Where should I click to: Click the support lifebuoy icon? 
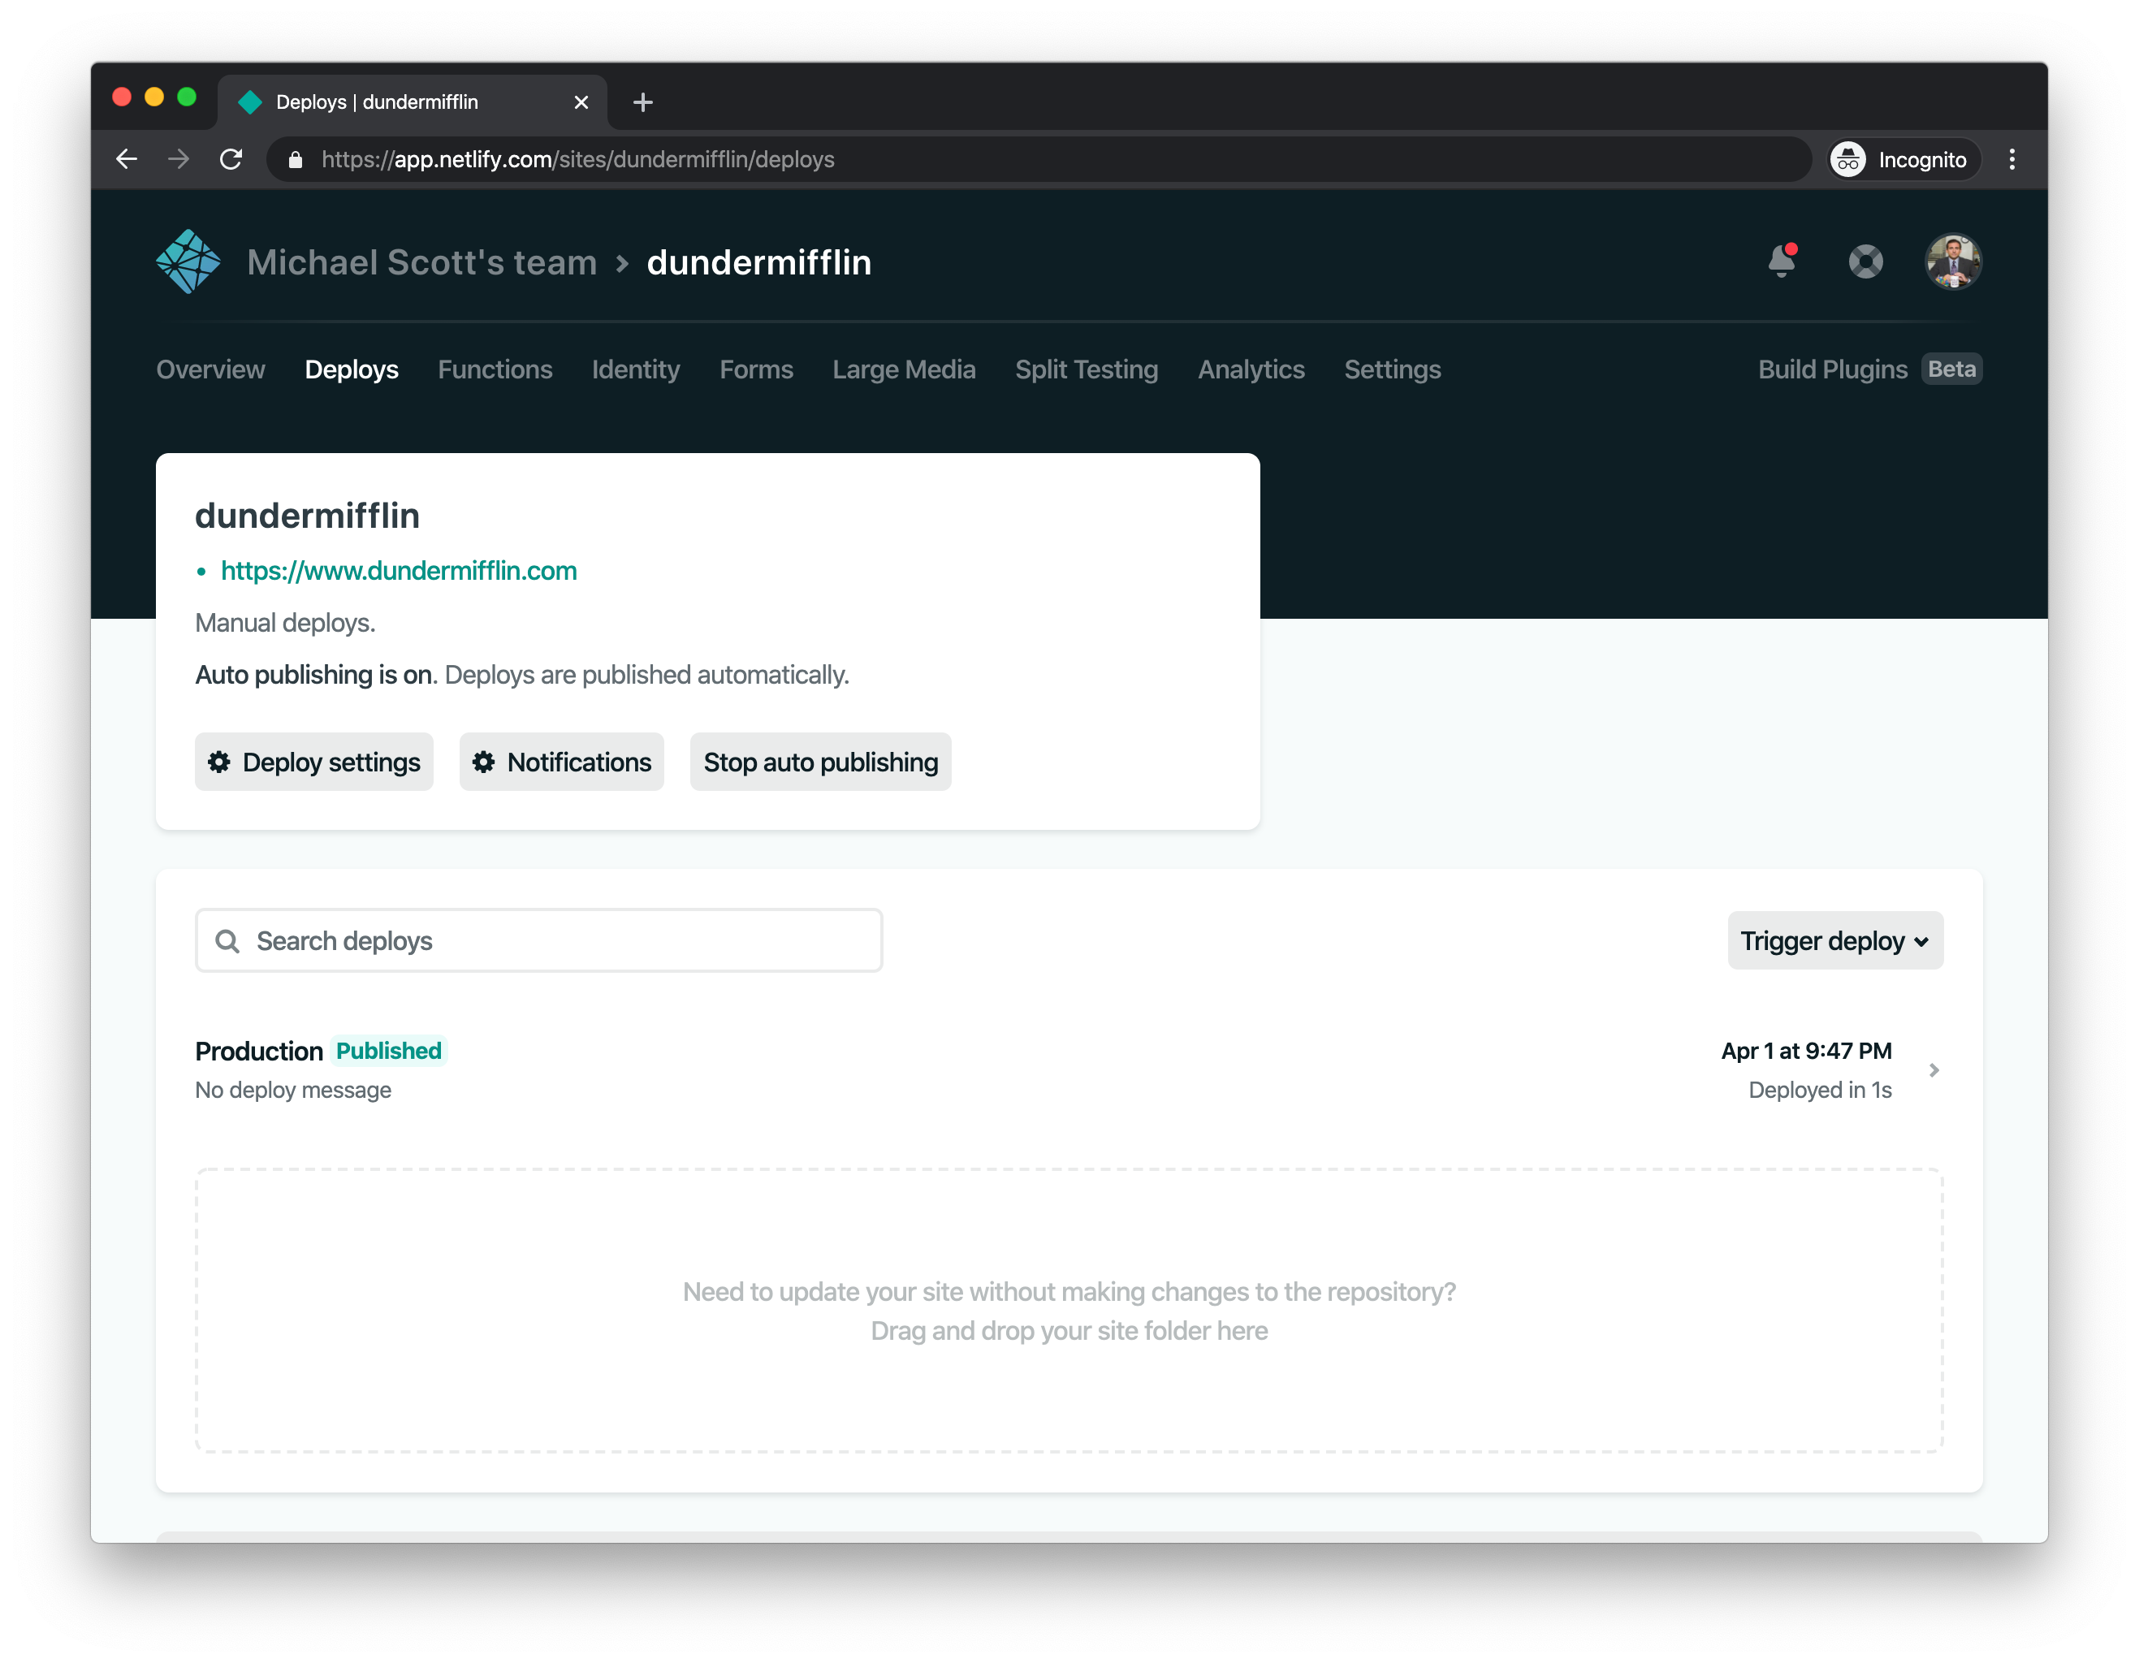[1865, 261]
